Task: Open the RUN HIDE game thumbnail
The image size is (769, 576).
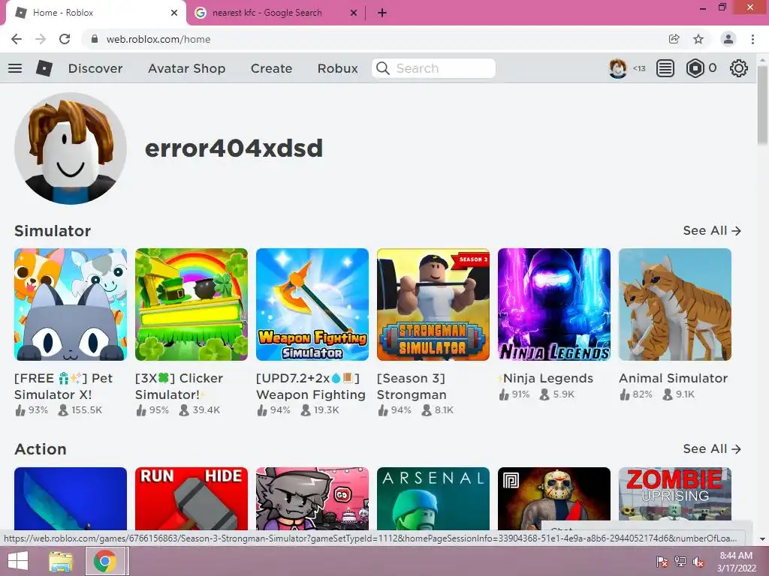Action: (191, 499)
